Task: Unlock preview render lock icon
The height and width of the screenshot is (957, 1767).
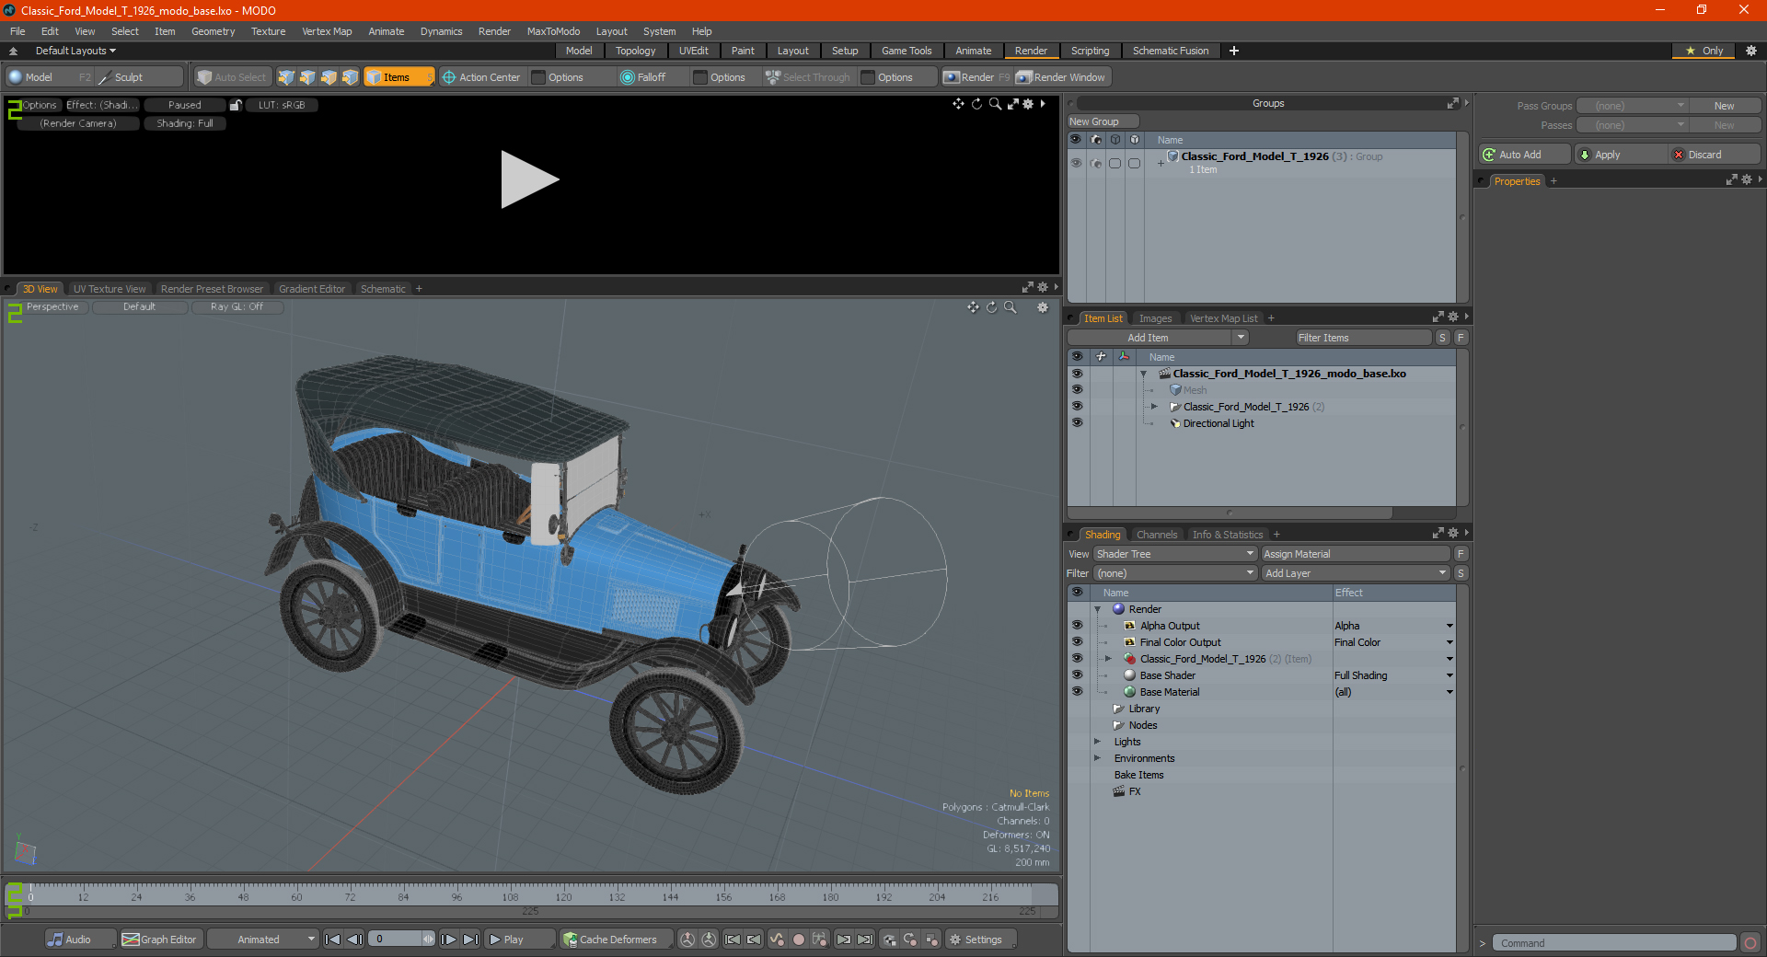Action: pos(236,105)
